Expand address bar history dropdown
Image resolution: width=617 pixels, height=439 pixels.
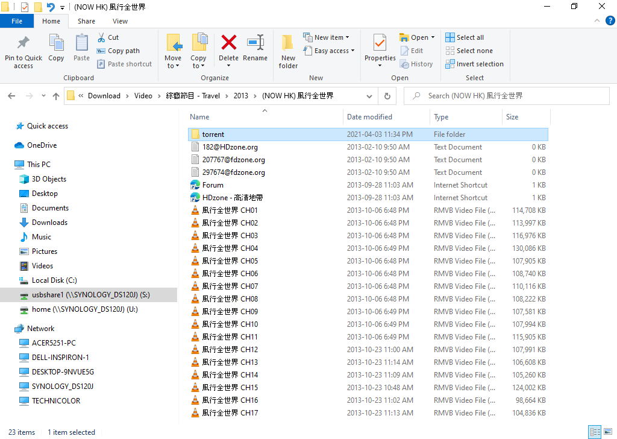(369, 96)
